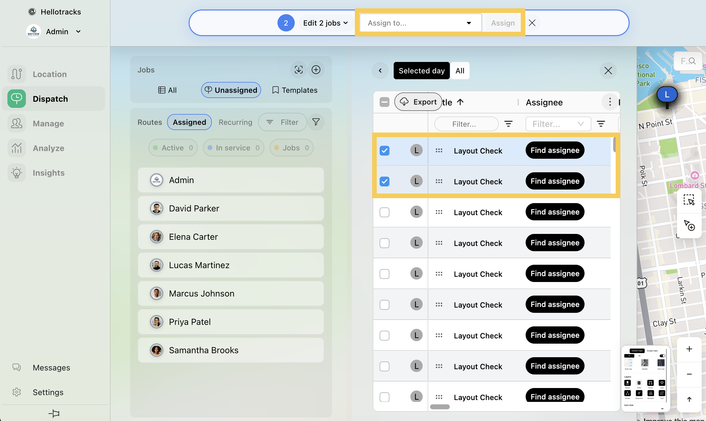Open the Assign to dropdown
Image resolution: width=706 pixels, height=421 pixels.
pyautogui.click(x=420, y=23)
